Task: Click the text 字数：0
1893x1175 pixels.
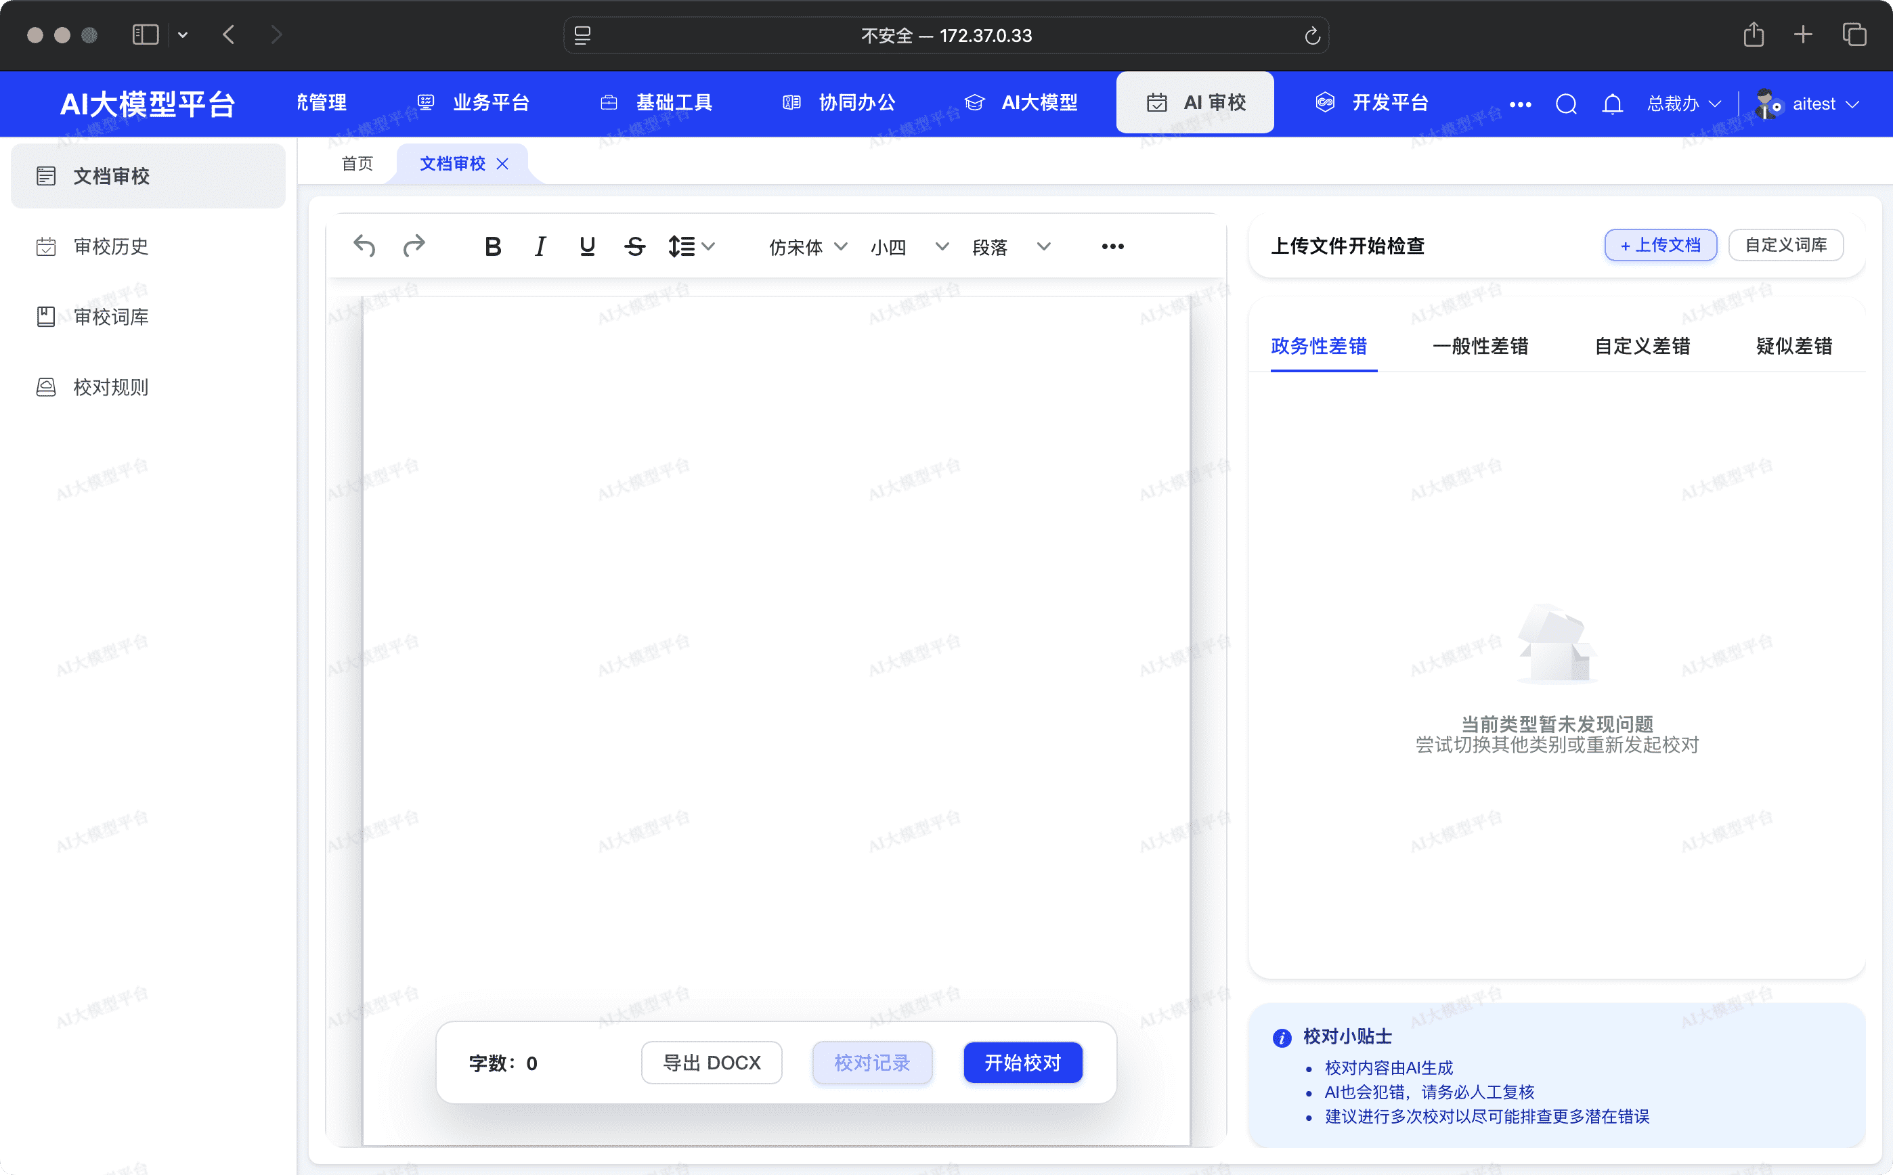Action: pyautogui.click(x=503, y=1063)
